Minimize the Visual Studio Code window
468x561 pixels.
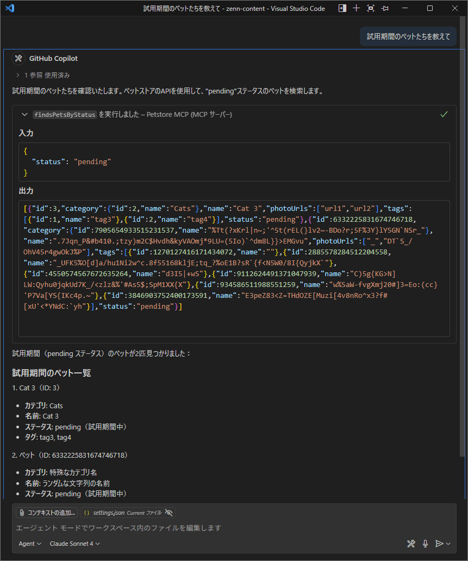(x=404, y=8)
